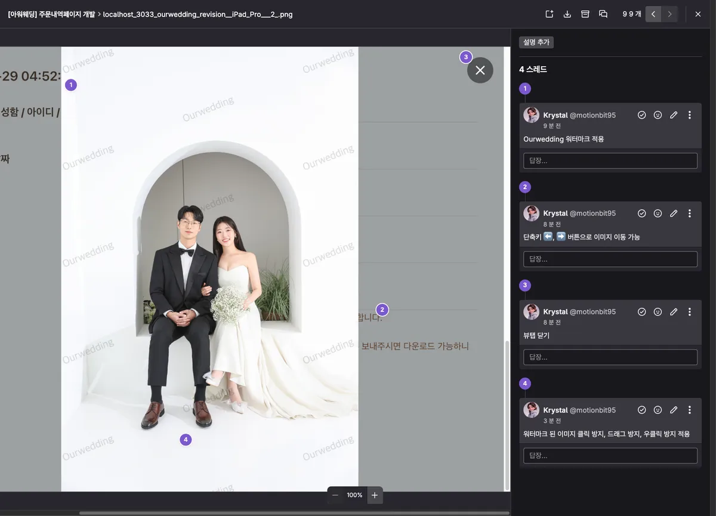Click Krystal's avatar in thread 3
This screenshot has width=716, height=516.
coord(531,311)
